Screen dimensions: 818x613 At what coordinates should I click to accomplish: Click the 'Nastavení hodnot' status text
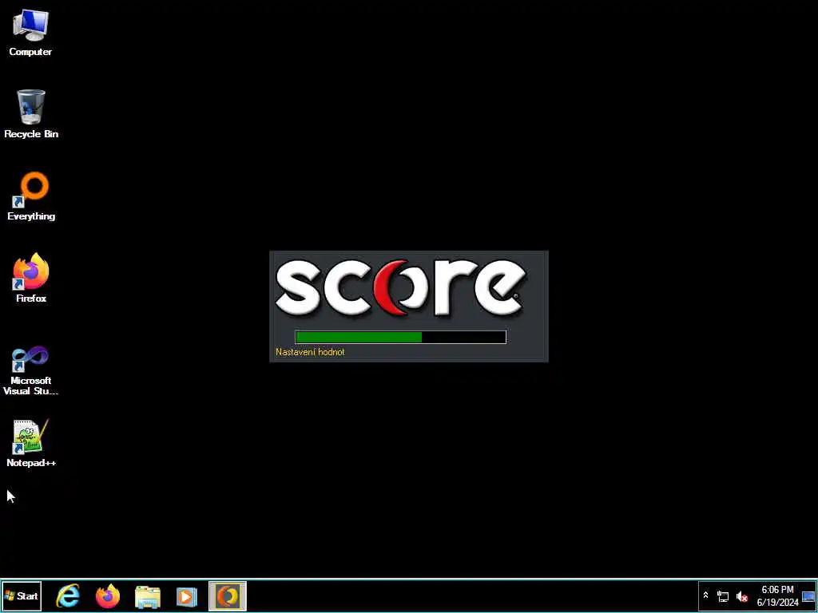click(x=310, y=352)
